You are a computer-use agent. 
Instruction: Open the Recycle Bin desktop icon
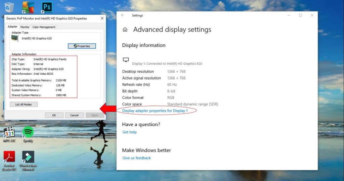coord(9,7)
